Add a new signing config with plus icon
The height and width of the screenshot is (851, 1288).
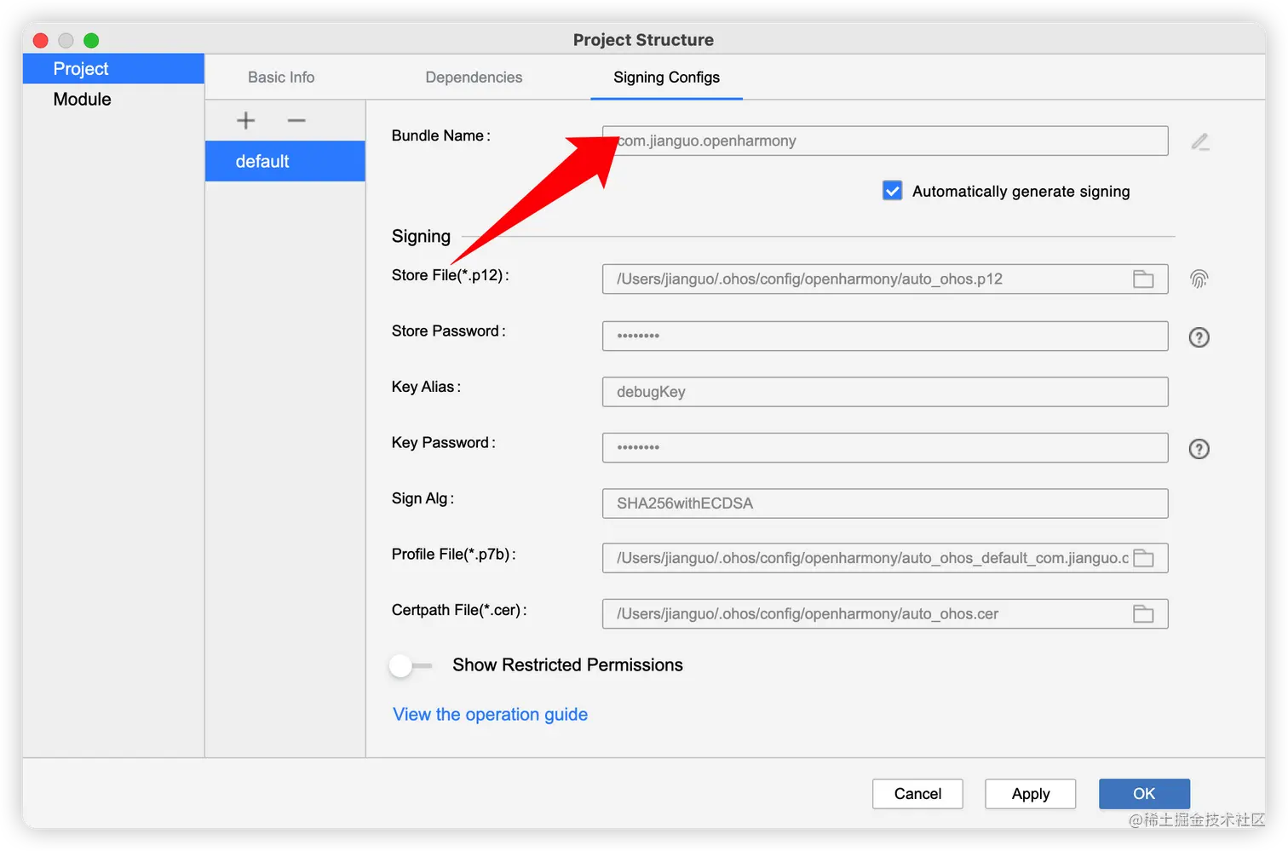[245, 121]
